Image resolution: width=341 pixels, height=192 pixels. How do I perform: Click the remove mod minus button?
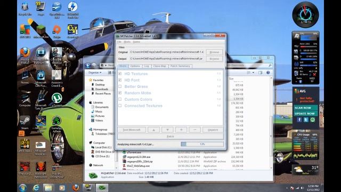pos(195,130)
